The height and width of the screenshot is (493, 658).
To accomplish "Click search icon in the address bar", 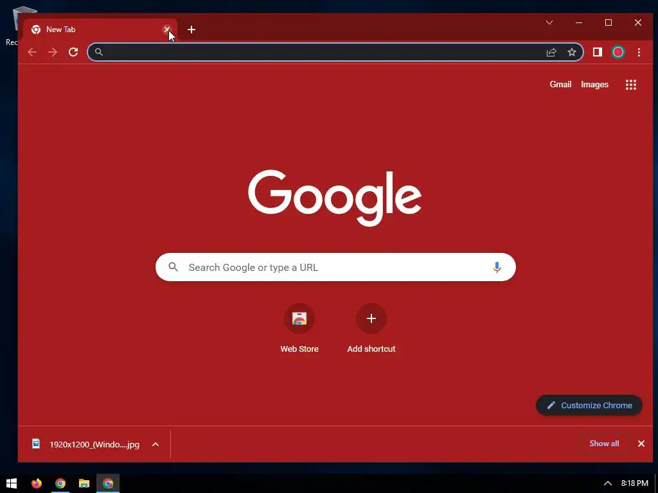I will (x=98, y=52).
